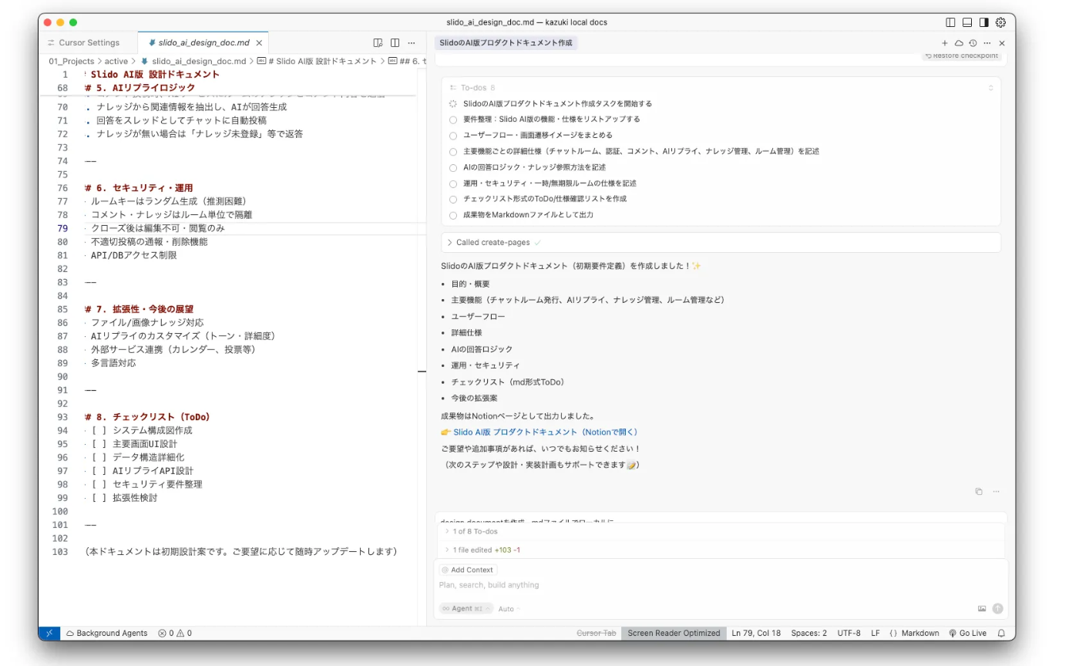
Task: Toggle Screen Reader Optimized mode in status bar
Action: [674, 633]
